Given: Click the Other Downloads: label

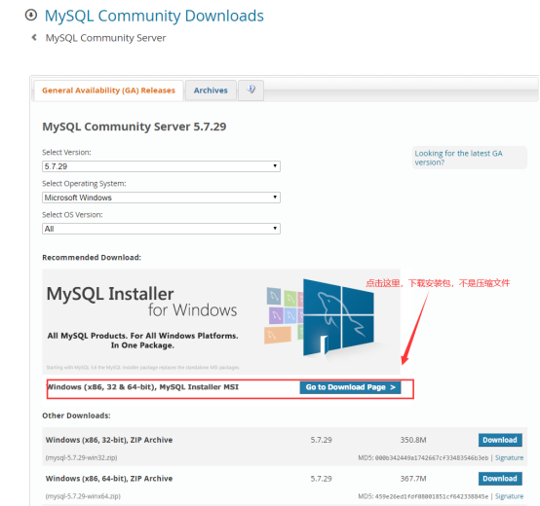Looking at the screenshot, I should click(76, 416).
